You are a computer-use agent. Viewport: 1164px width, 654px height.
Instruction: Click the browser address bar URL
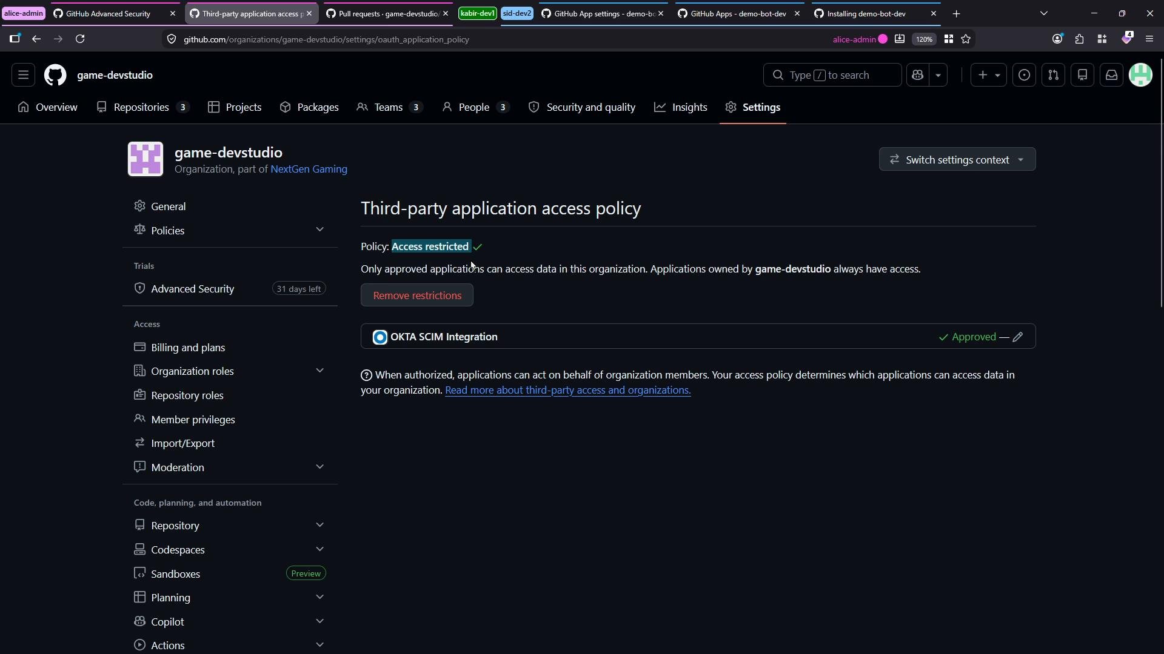click(326, 39)
